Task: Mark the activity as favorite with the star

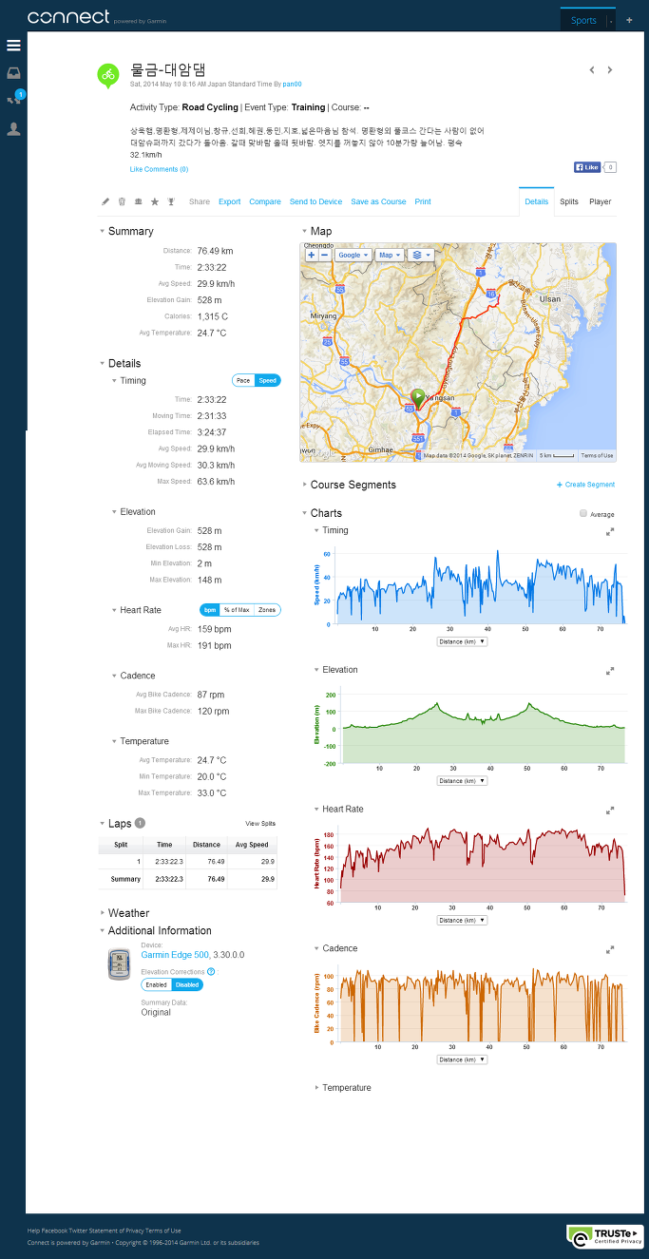Action: coord(155,201)
